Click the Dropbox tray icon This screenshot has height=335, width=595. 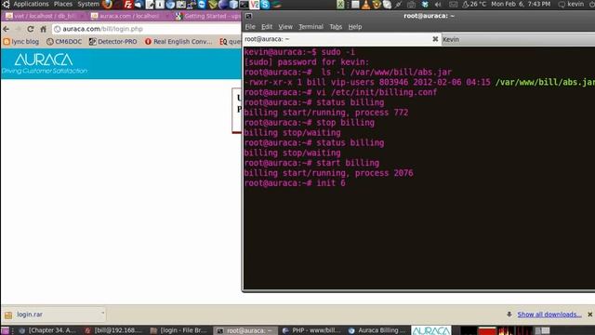click(425, 4)
